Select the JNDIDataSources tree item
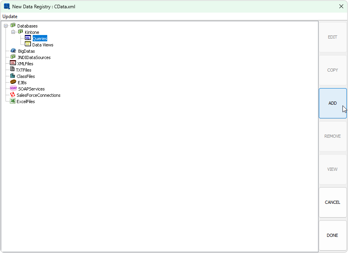 34,57
